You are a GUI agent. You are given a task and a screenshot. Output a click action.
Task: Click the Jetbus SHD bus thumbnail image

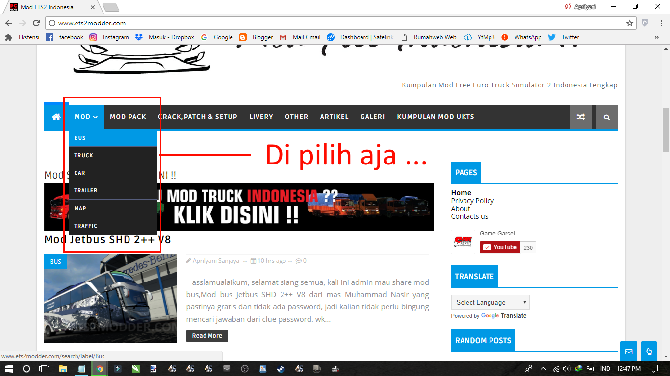tap(110, 299)
